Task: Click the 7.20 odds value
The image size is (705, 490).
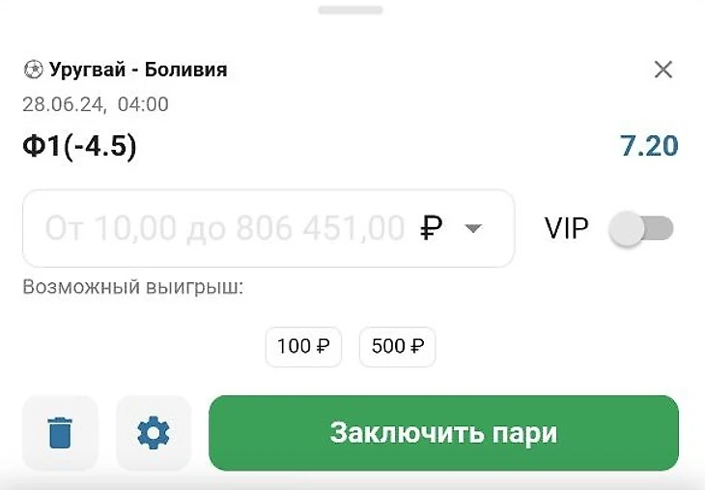Action: [649, 147]
